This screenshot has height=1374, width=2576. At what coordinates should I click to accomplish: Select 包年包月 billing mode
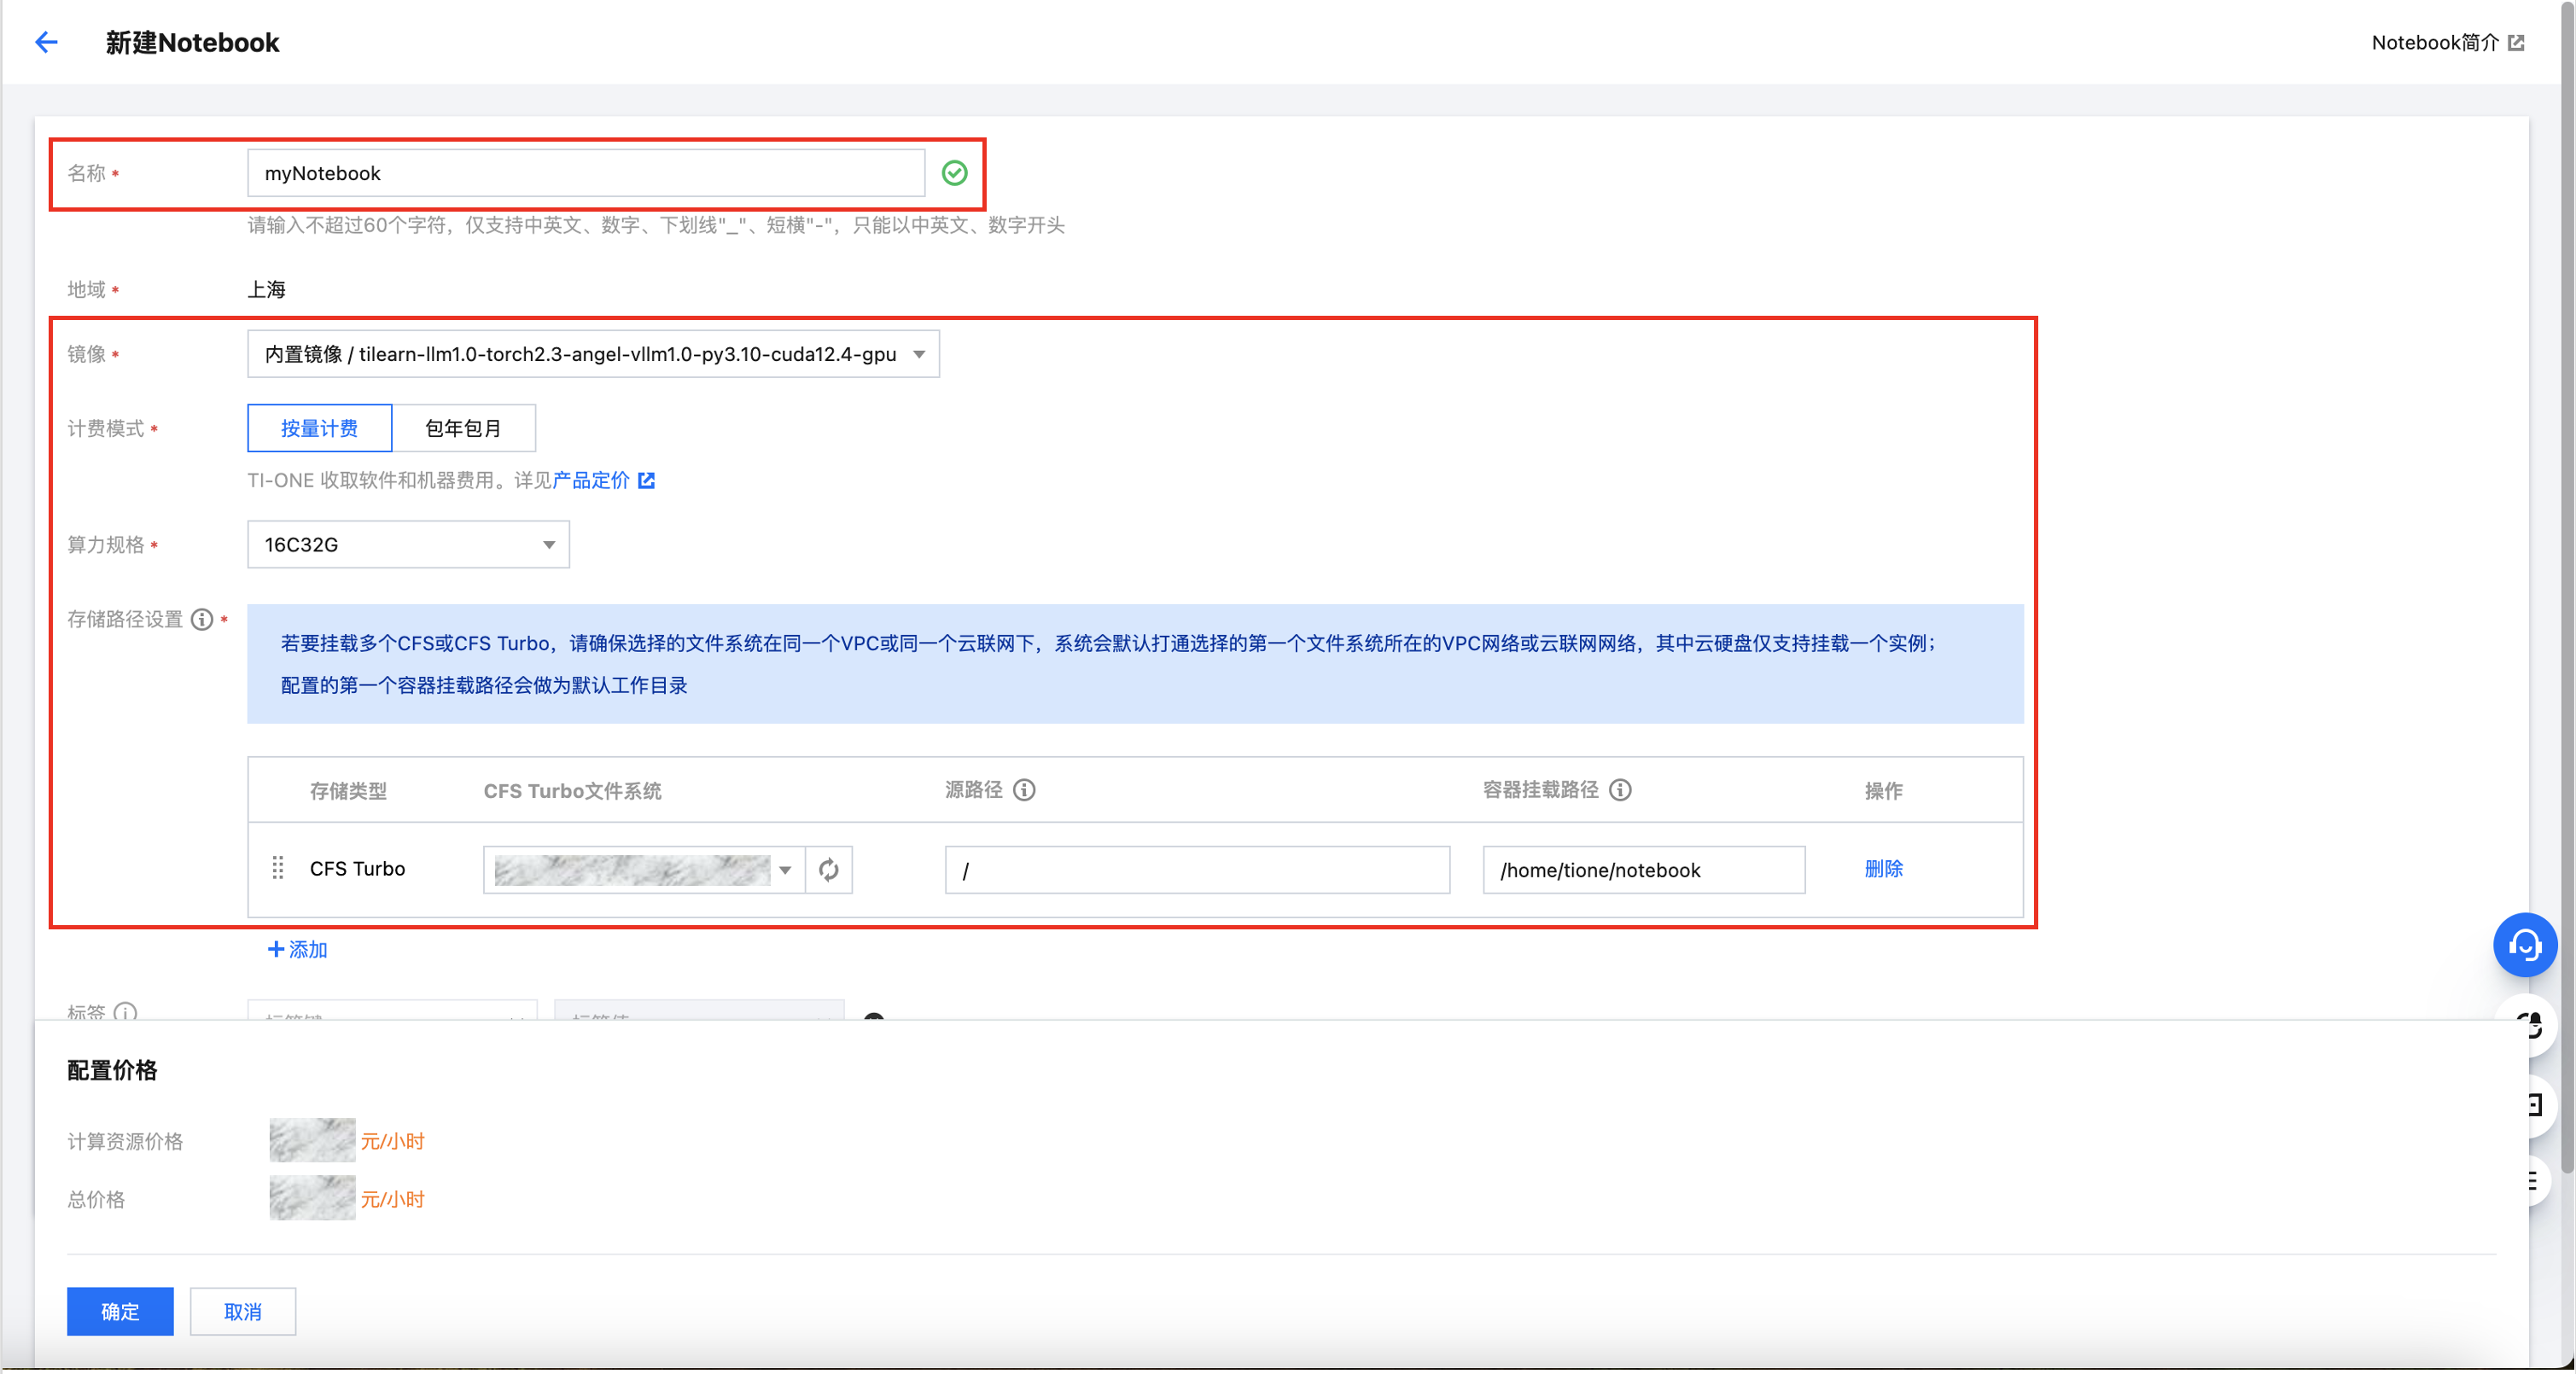pos(463,428)
